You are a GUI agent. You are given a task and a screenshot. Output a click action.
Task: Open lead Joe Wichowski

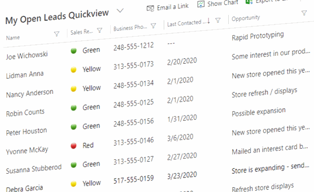point(27,55)
